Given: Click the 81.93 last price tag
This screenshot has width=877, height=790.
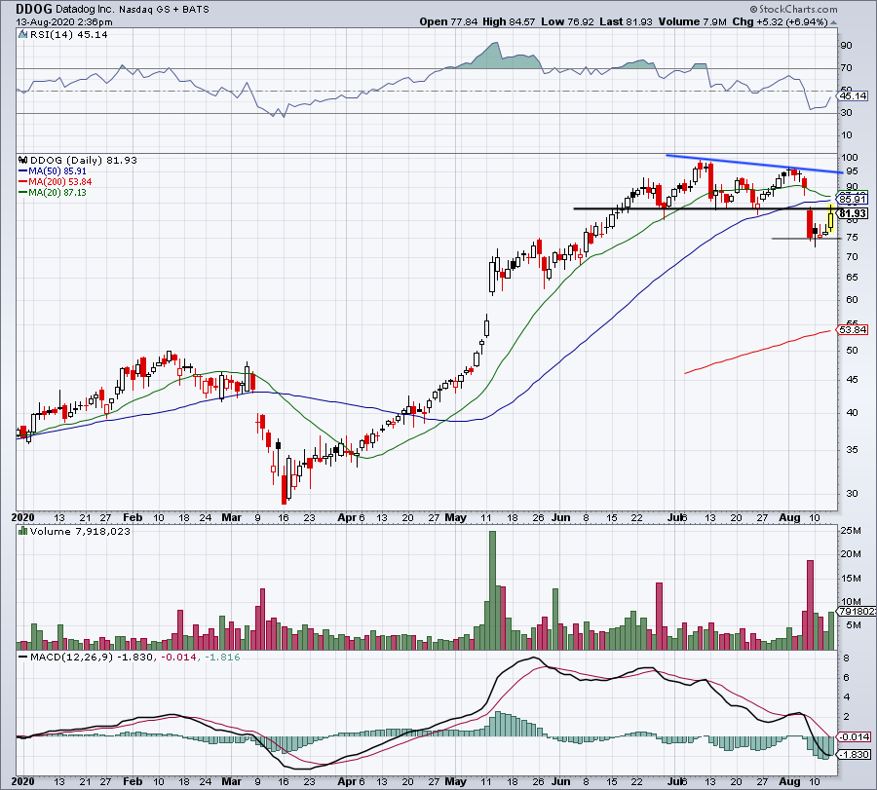Looking at the screenshot, I should coord(853,213).
